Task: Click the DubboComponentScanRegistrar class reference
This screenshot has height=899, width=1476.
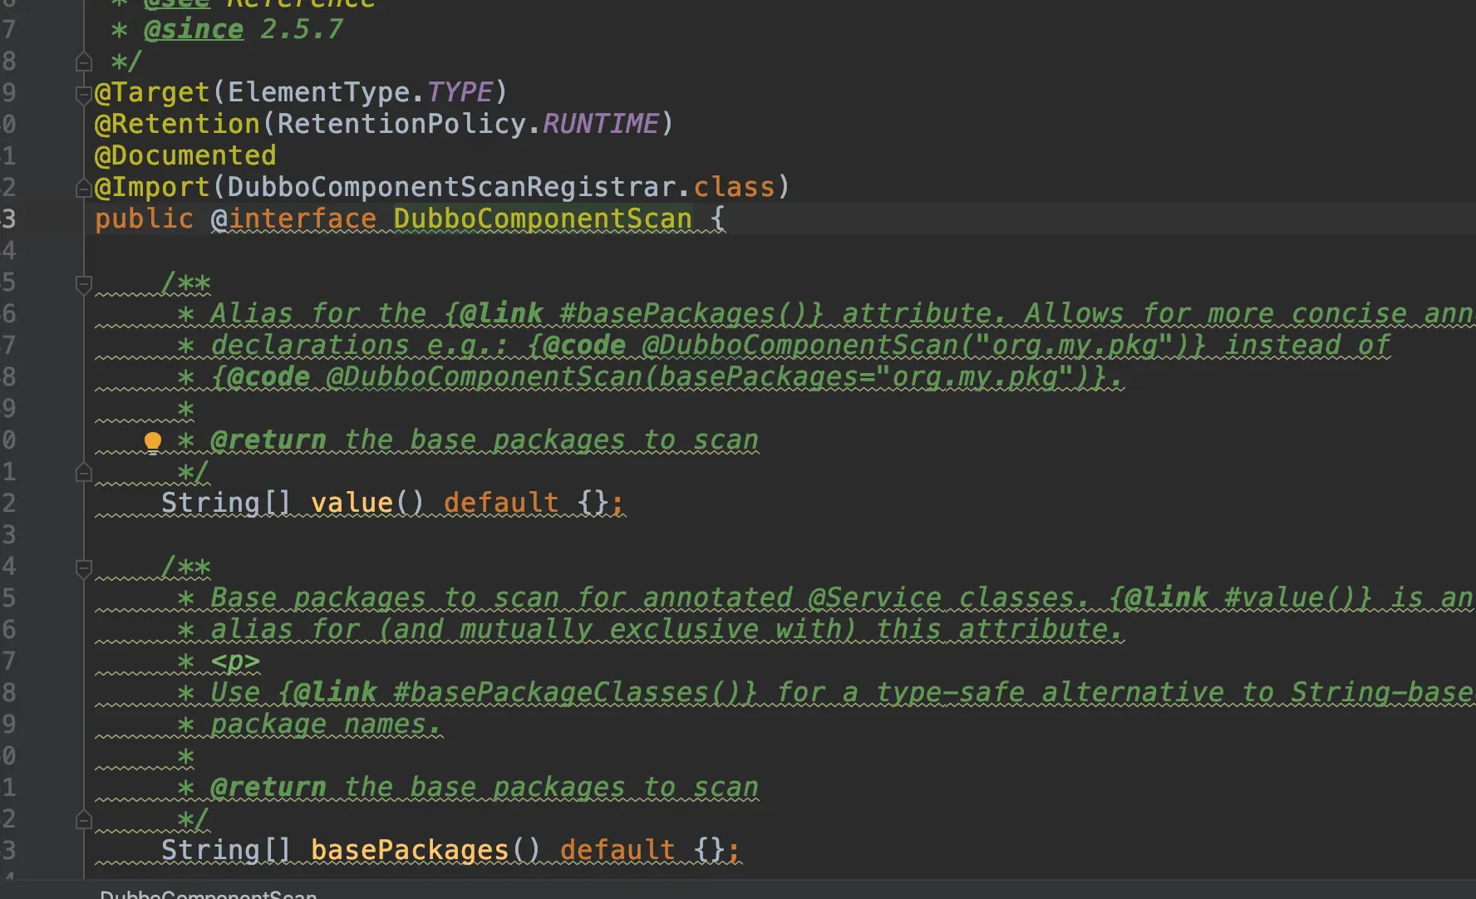Action: coord(452,187)
